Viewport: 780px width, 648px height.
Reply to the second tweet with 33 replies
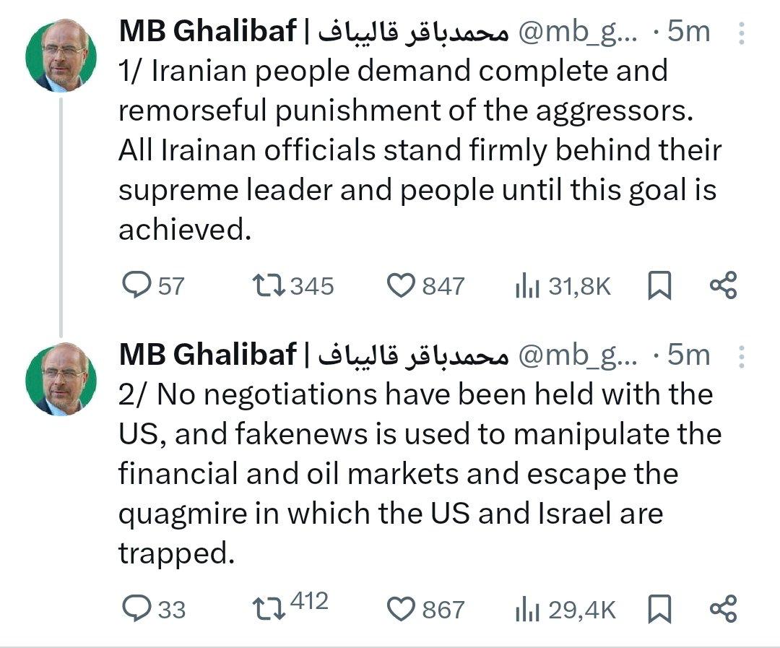coord(135,610)
